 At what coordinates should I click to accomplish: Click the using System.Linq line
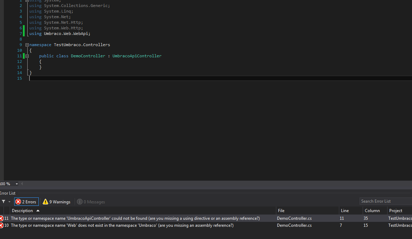51,11
